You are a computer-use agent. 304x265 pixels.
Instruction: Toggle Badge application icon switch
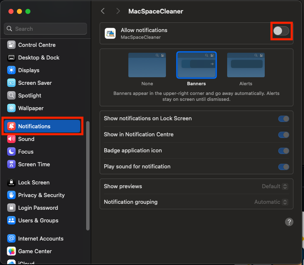[x=284, y=151]
